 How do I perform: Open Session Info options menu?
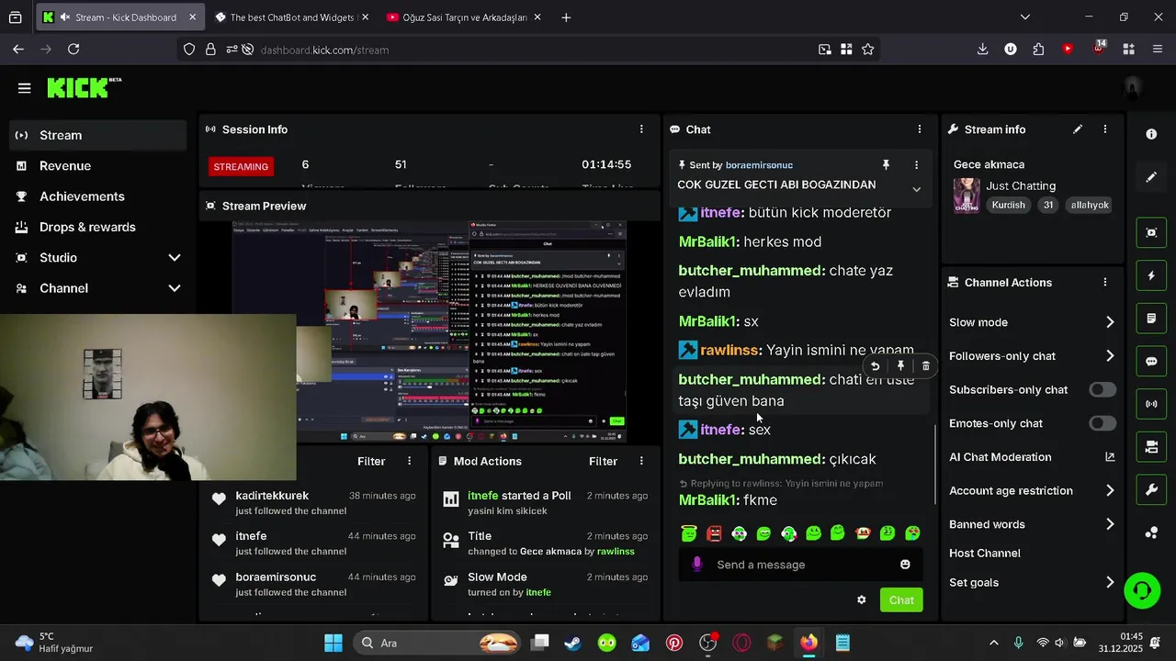point(641,129)
